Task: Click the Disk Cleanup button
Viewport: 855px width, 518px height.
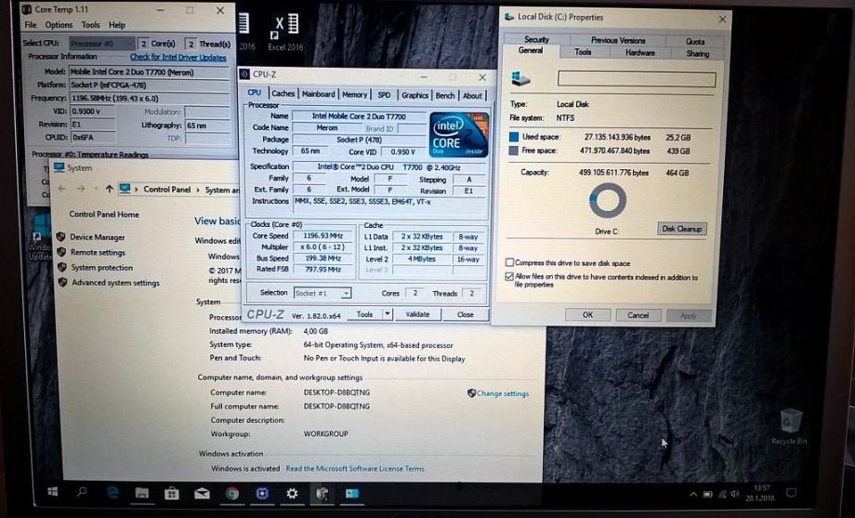Action: 682,229
